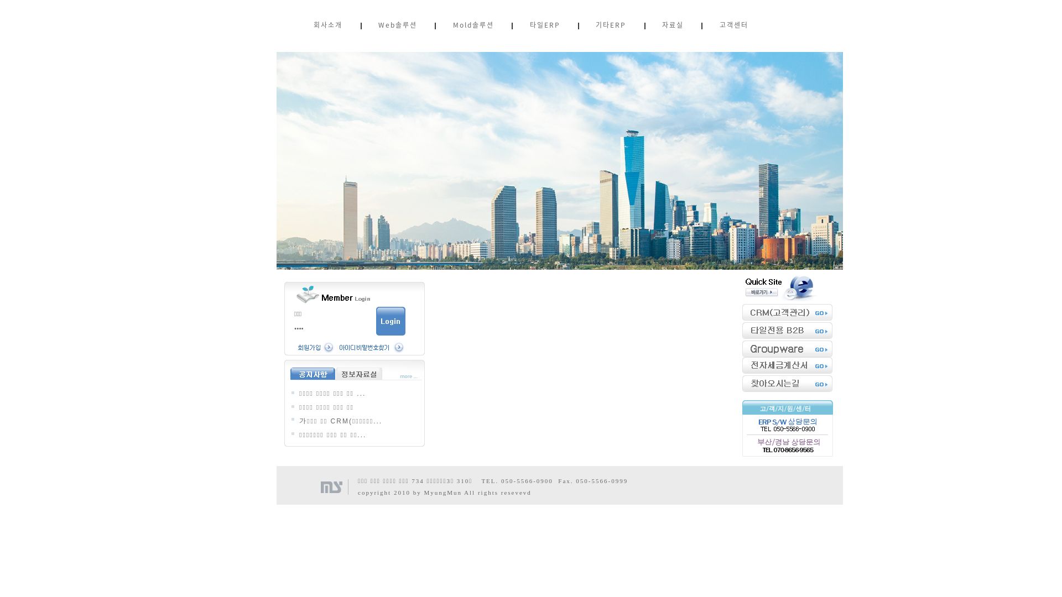
Task: Open the 고객센터 menu
Action: [x=733, y=25]
